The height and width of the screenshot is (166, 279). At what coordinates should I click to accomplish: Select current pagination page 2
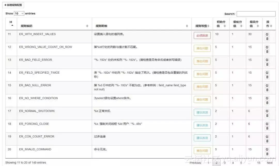pos(216,163)
